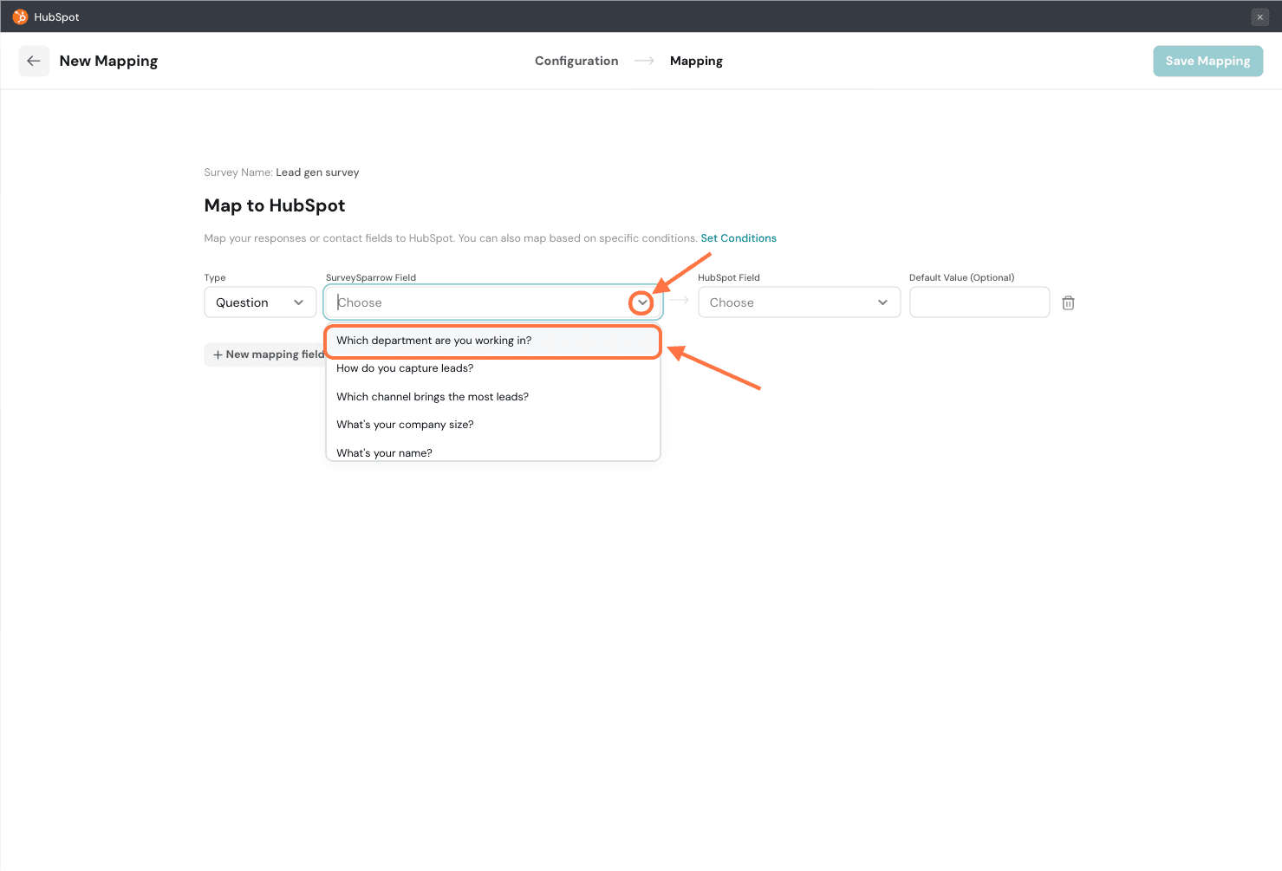
Task: Choose 'How do you capture leads?' option
Action: coord(405,368)
